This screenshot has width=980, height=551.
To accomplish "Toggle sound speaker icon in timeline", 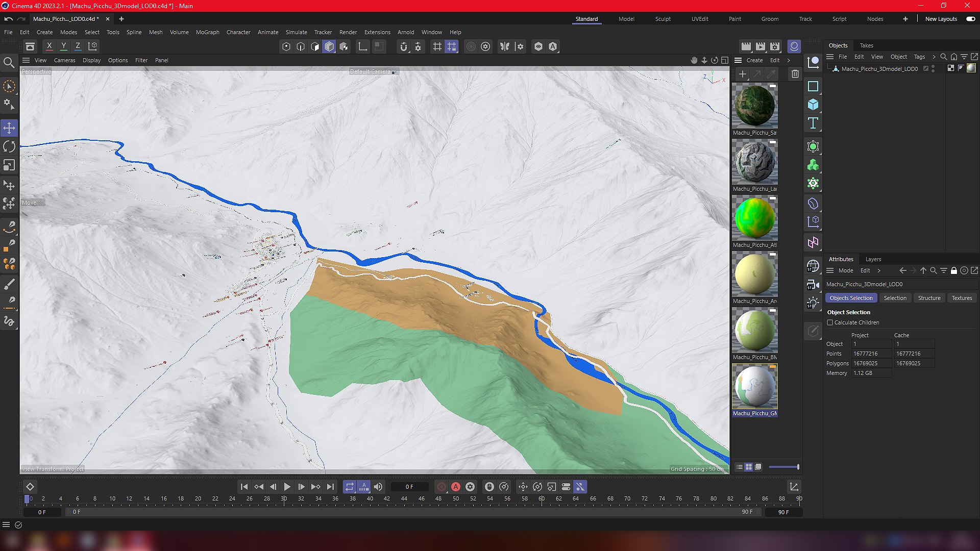I will [378, 487].
